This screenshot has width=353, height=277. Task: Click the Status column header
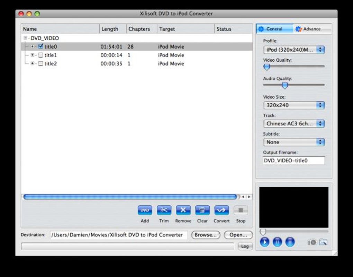234,29
